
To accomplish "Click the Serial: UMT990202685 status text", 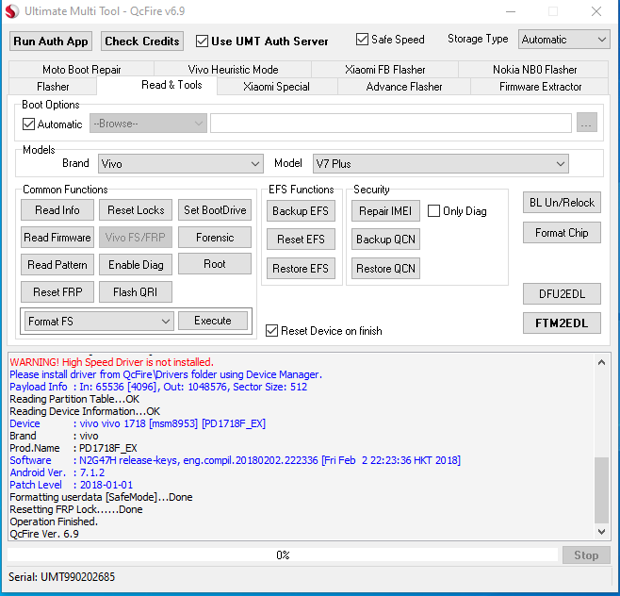I will coord(61,576).
